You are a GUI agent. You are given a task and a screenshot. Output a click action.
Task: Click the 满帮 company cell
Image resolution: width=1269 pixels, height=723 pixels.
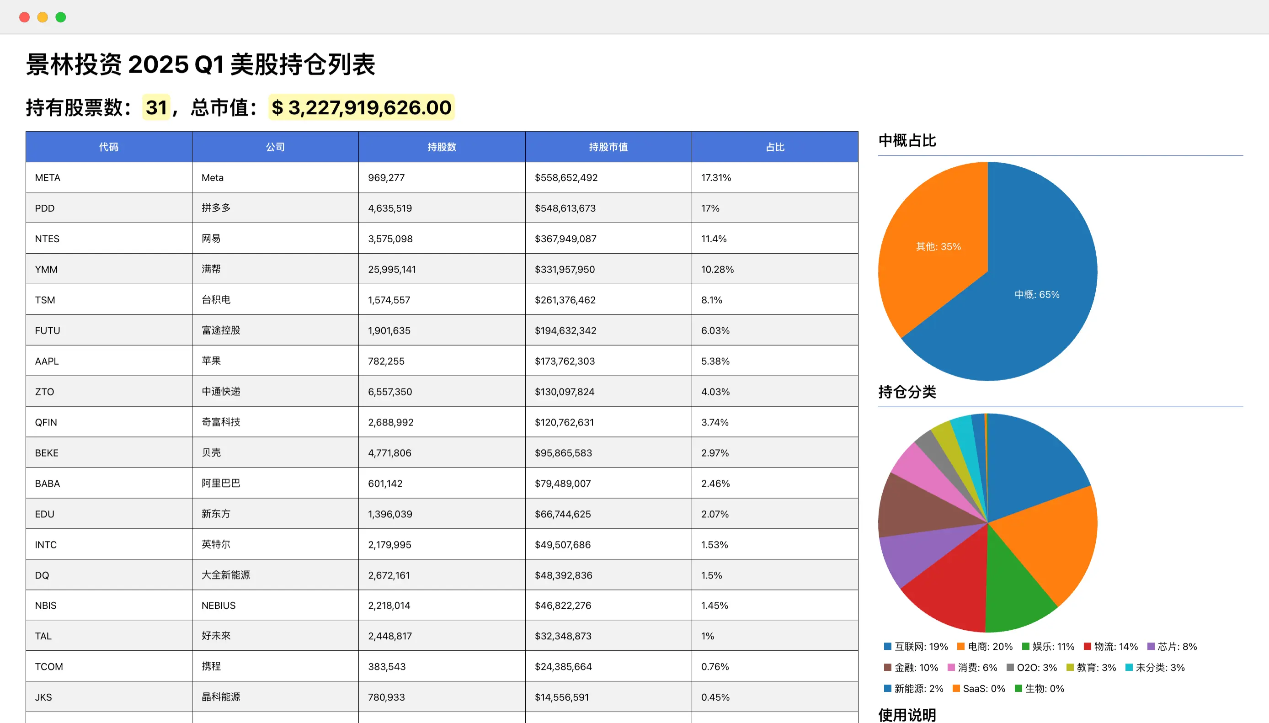click(275, 269)
